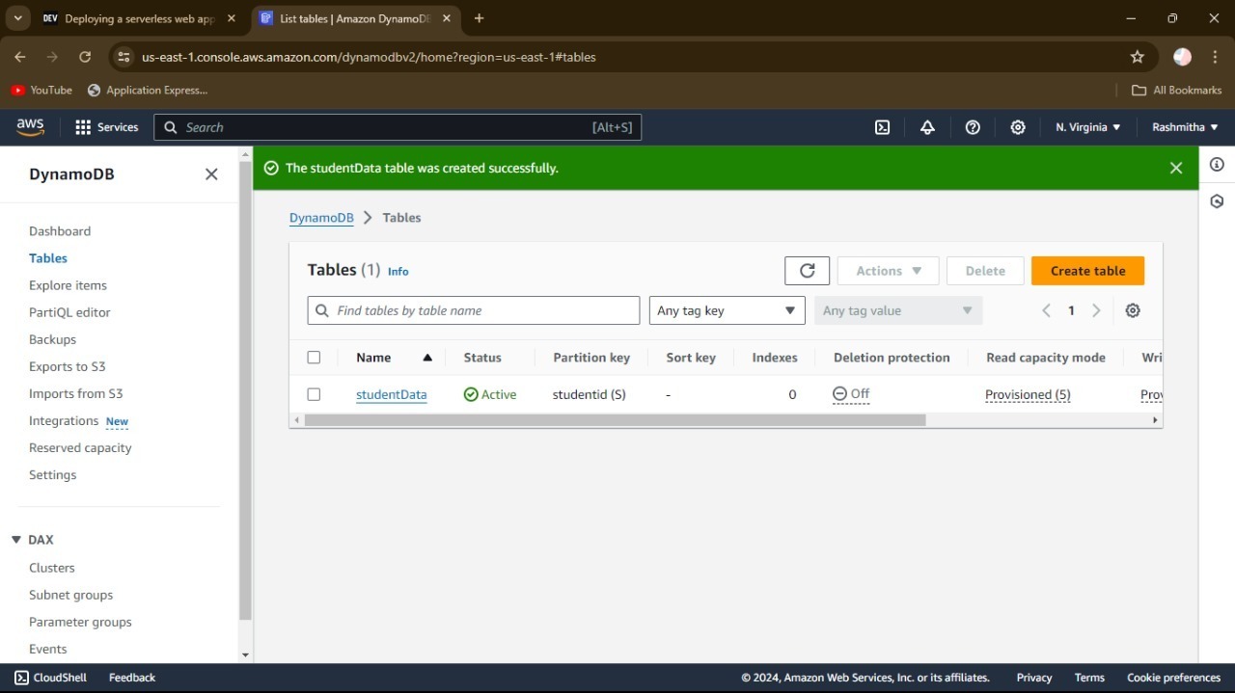Open the Any tag value dropdown
This screenshot has height=693, width=1235.
coord(898,310)
